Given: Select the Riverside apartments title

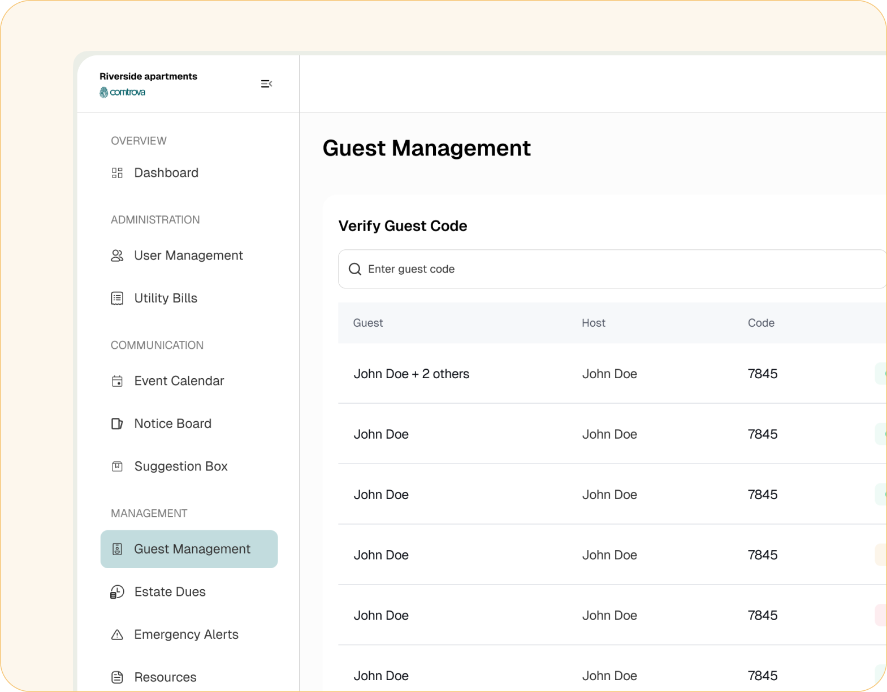Looking at the screenshot, I should pos(148,76).
